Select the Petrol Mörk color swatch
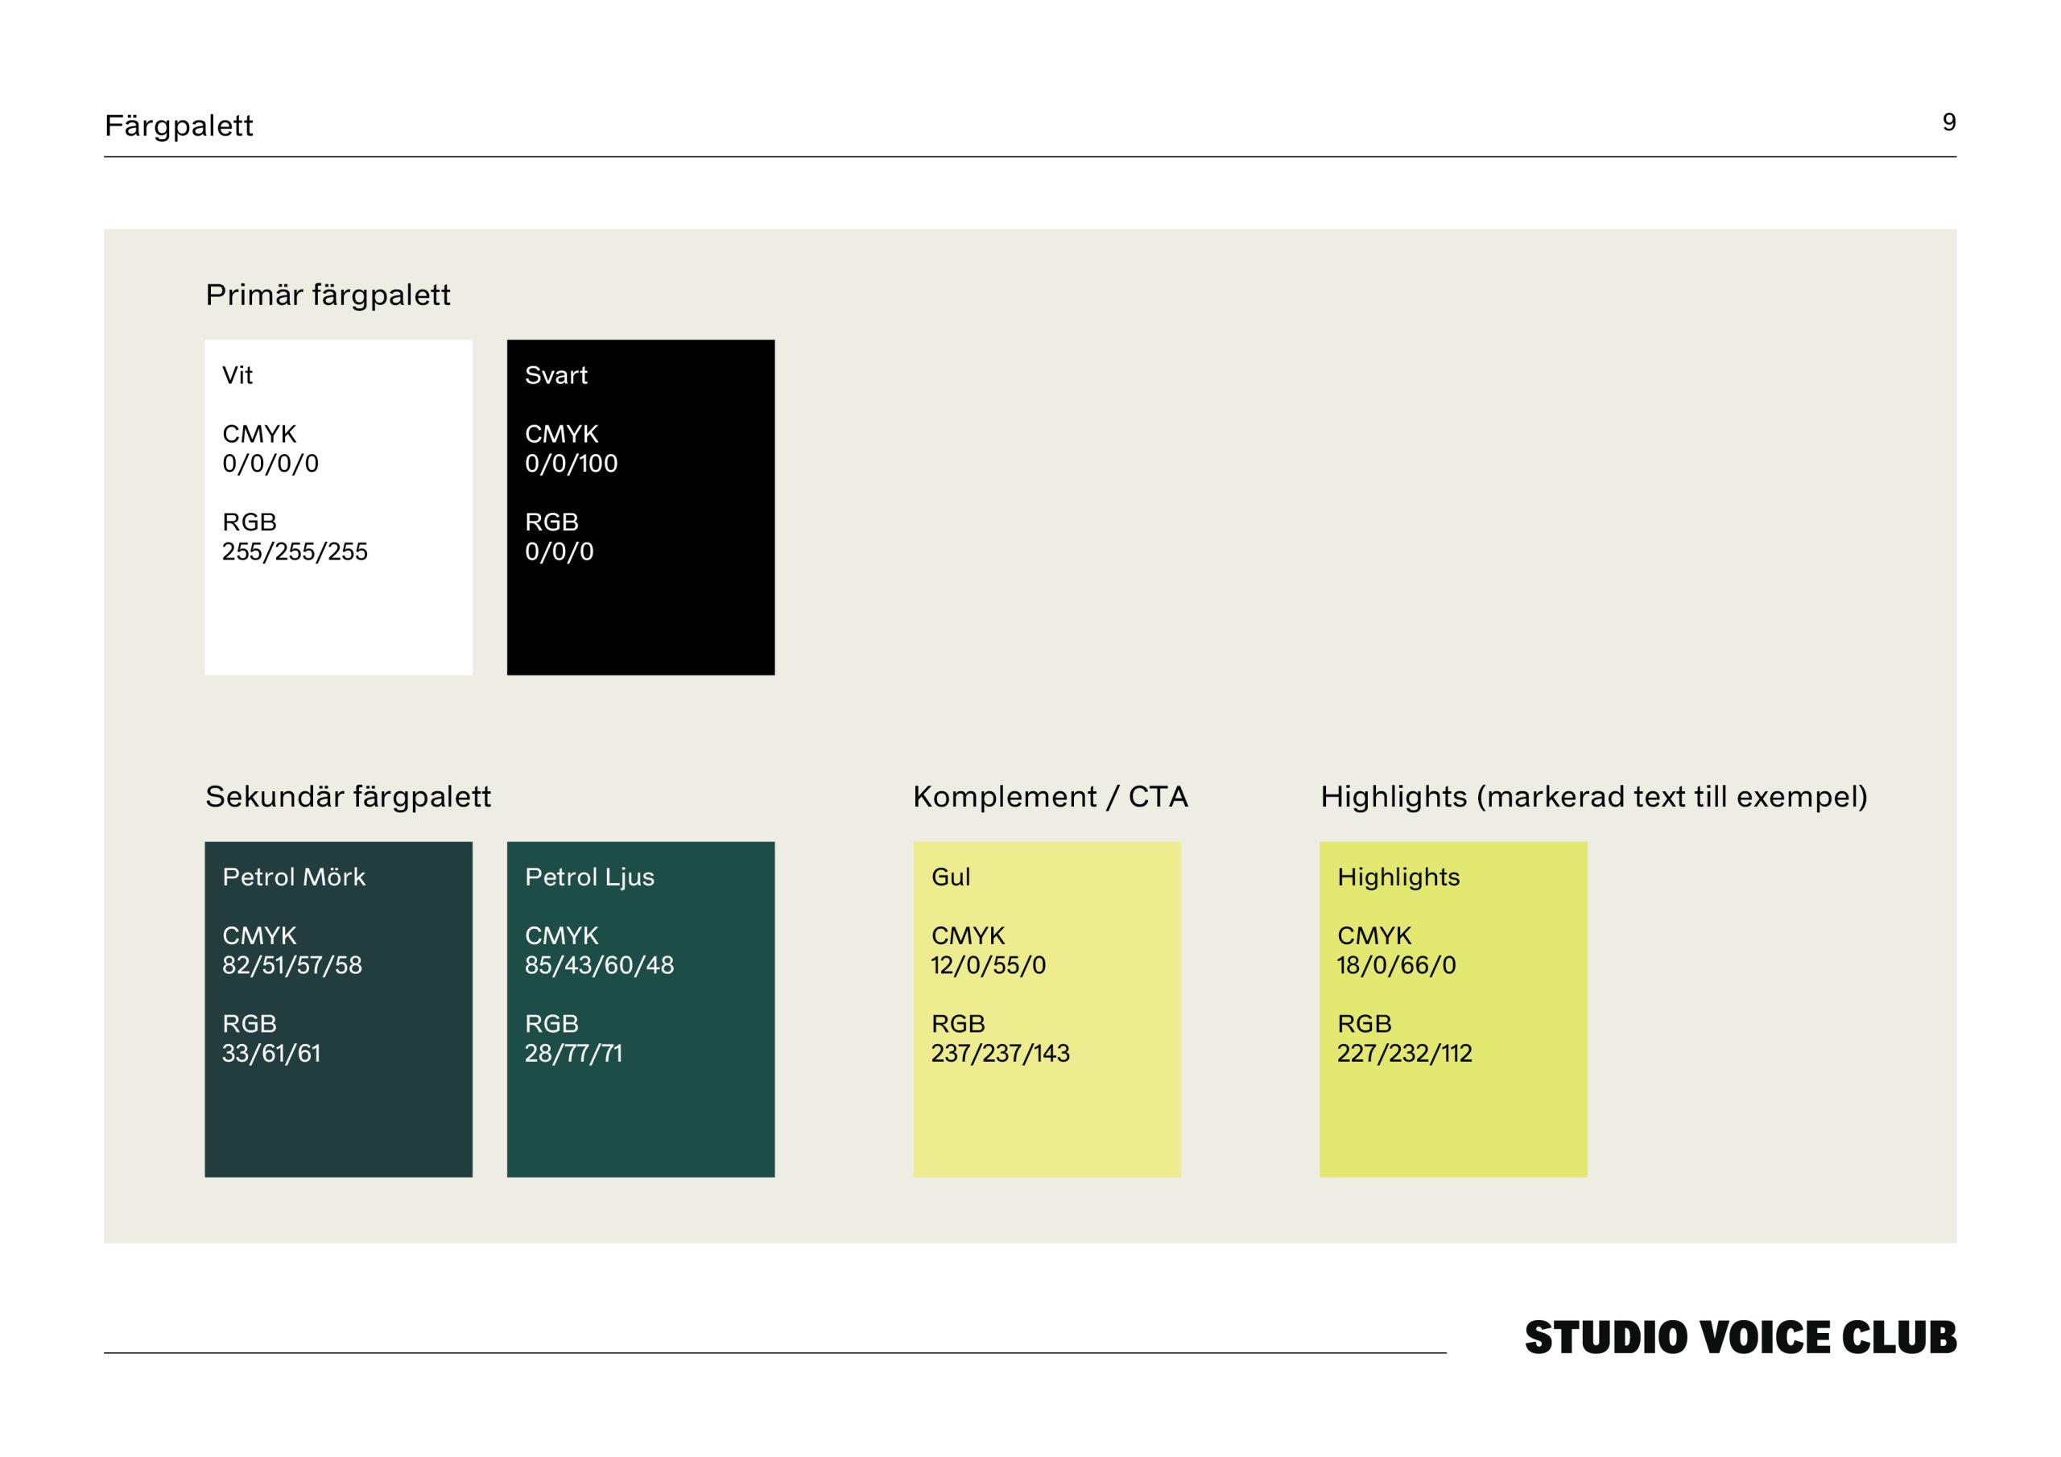 (x=338, y=1009)
